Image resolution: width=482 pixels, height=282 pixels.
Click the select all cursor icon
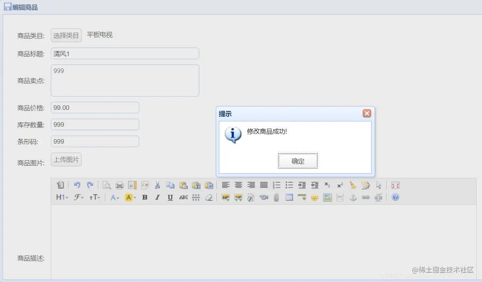tap(379, 185)
